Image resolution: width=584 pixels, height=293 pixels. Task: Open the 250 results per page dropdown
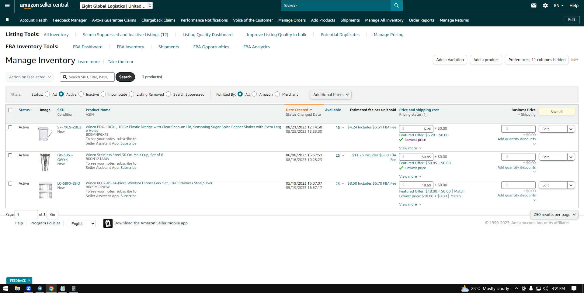tap(554, 215)
